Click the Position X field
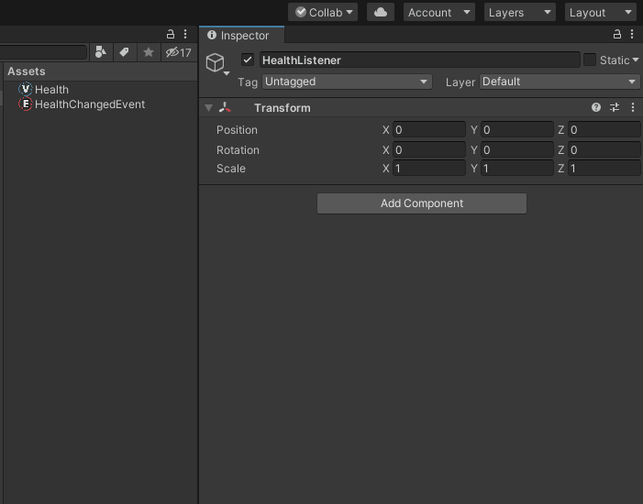This screenshot has height=504, width=643. pos(429,129)
